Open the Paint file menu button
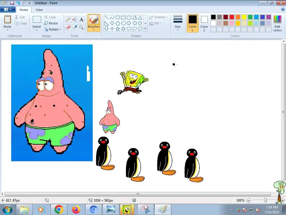The width and height of the screenshot is (286, 215). 8,10
